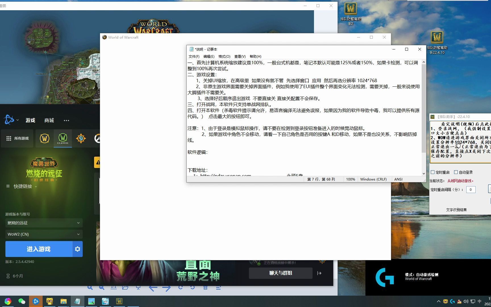Open the three-dot more menu in Battle.net
491x307 pixels.
point(66,121)
